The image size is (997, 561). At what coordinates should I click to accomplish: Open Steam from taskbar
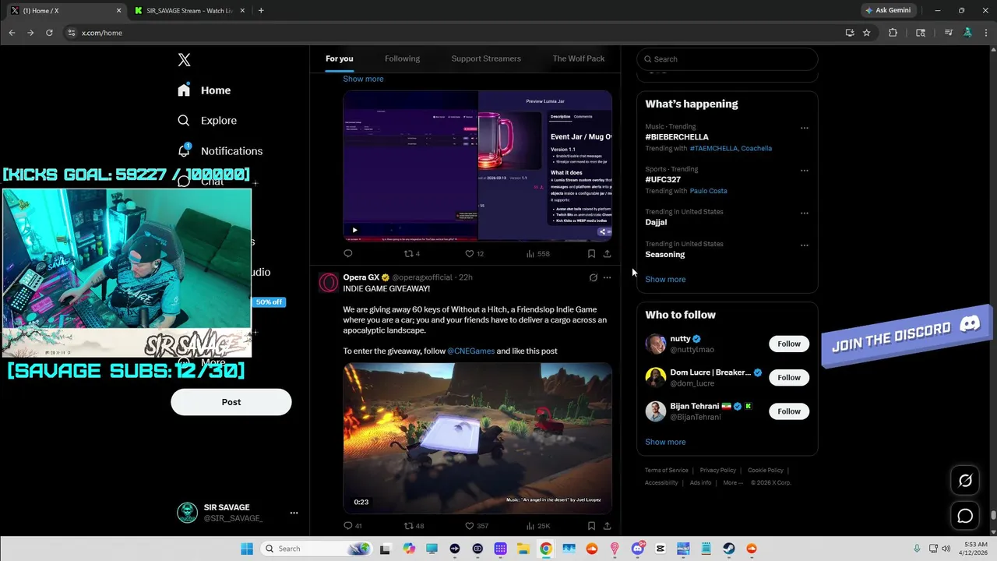pos(728,549)
